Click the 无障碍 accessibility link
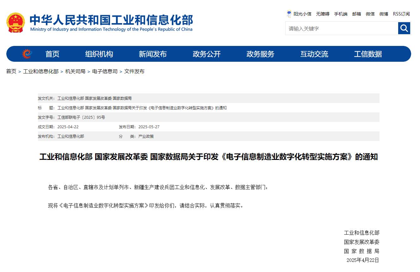 (x=323, y=14)
